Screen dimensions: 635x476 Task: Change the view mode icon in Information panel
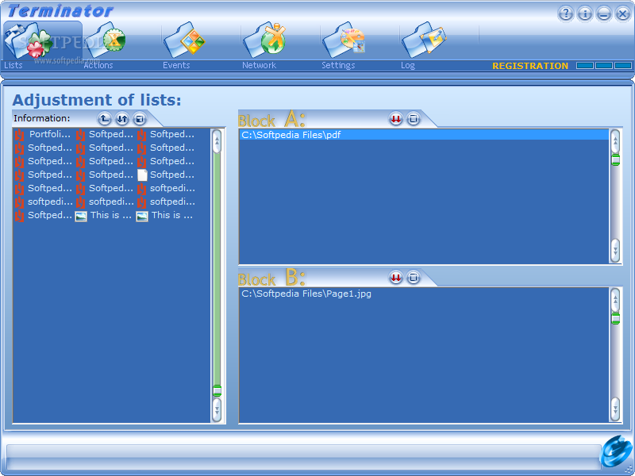point(140,119)
